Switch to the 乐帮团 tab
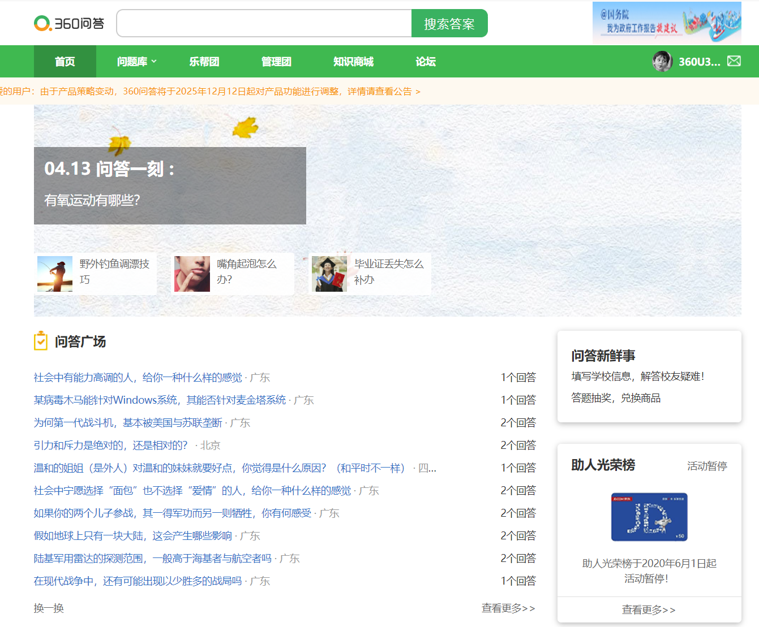Screen dimensions: 759x627 coord(204,62)
